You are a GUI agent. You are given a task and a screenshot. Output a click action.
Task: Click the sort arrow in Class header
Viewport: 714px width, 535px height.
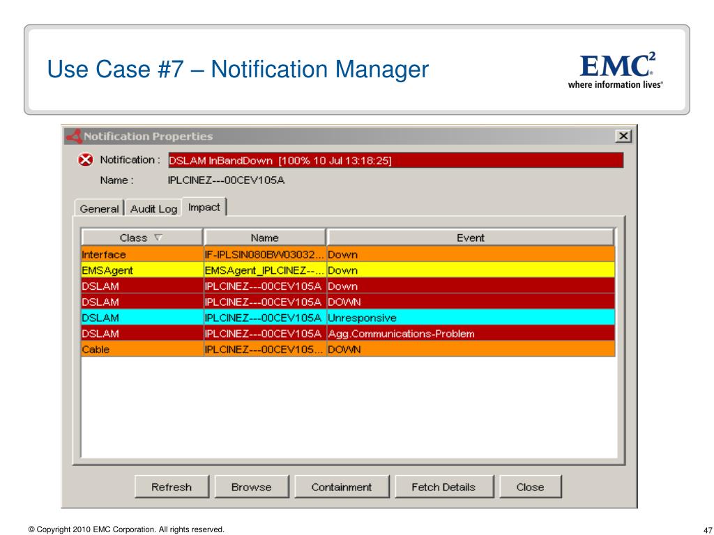coord(158,238)
